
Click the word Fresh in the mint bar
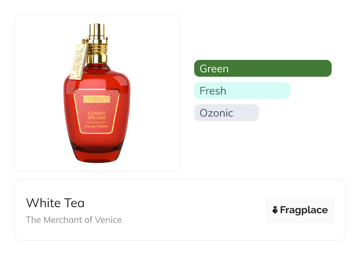click(213, 91)
